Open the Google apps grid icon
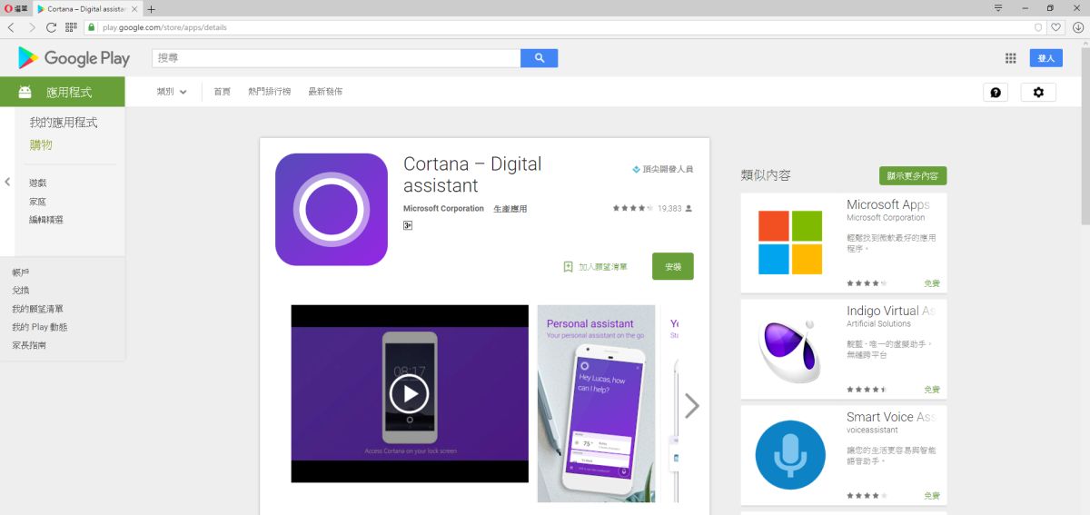 [1010, 58]
